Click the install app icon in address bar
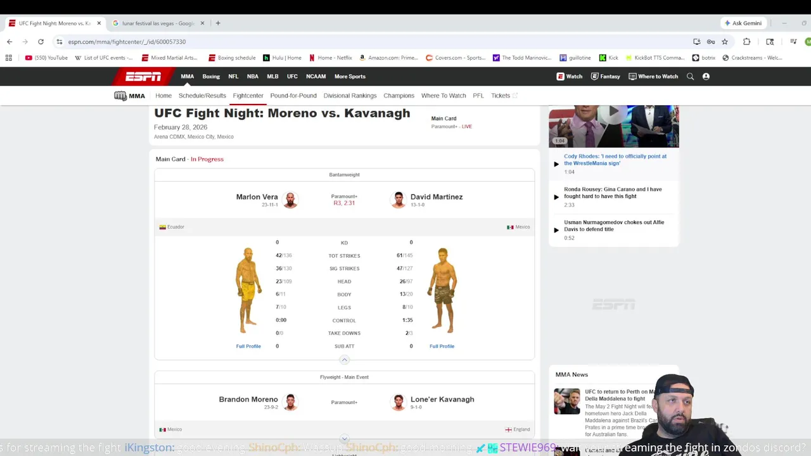The image size is (811, 456). tap(697, 42)
